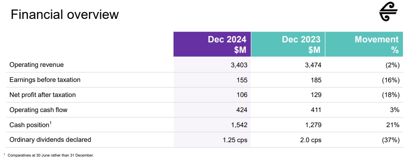This screenshot has height=159, width=410.
Task: Click the Net profit after taxation label
Action: [43, 95]
